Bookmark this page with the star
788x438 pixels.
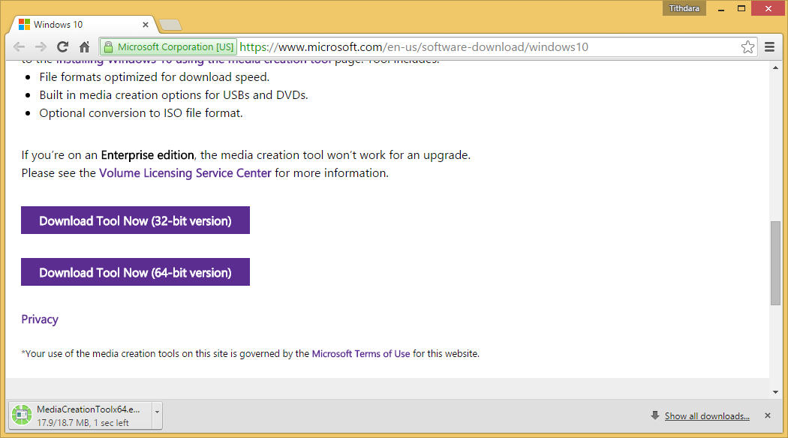click(x=747, y=47)
